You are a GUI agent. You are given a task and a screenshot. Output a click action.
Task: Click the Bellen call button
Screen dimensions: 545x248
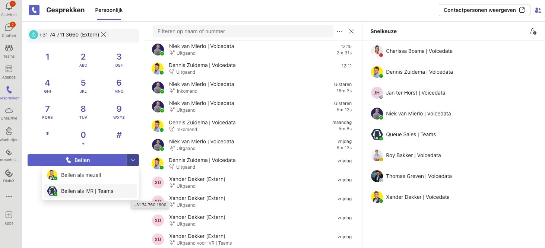(77, 160)
